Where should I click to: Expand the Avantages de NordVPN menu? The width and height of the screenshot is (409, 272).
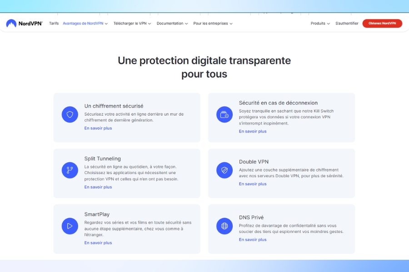(85, 24)
